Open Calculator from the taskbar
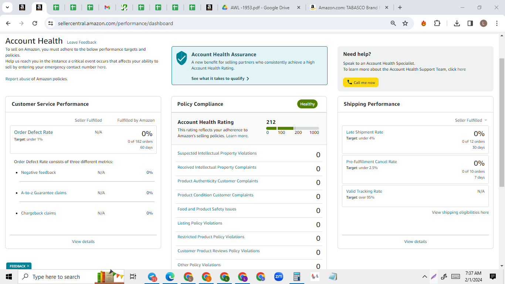 (296, 277)
